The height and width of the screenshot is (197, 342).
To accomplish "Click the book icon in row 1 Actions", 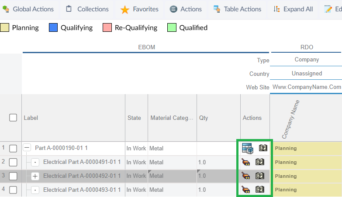I will tap(263, 148).
